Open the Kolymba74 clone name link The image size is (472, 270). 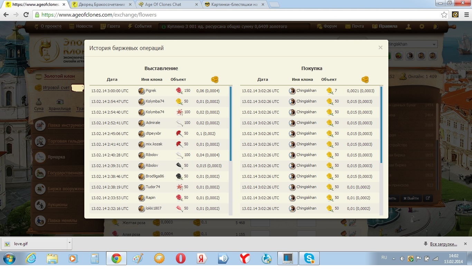click(155, 102)
